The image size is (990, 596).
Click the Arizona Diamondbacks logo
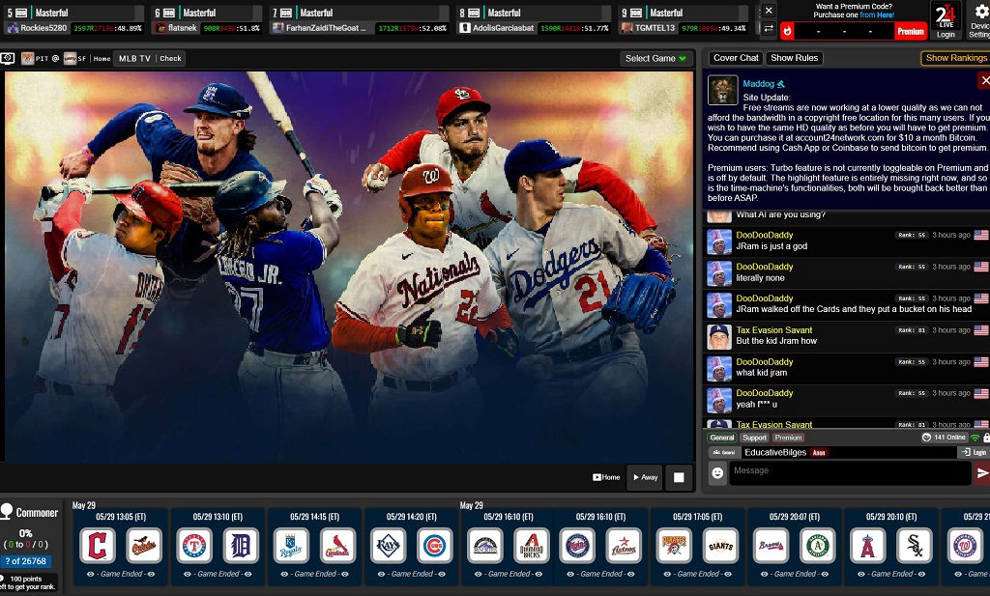pos(532,546)
